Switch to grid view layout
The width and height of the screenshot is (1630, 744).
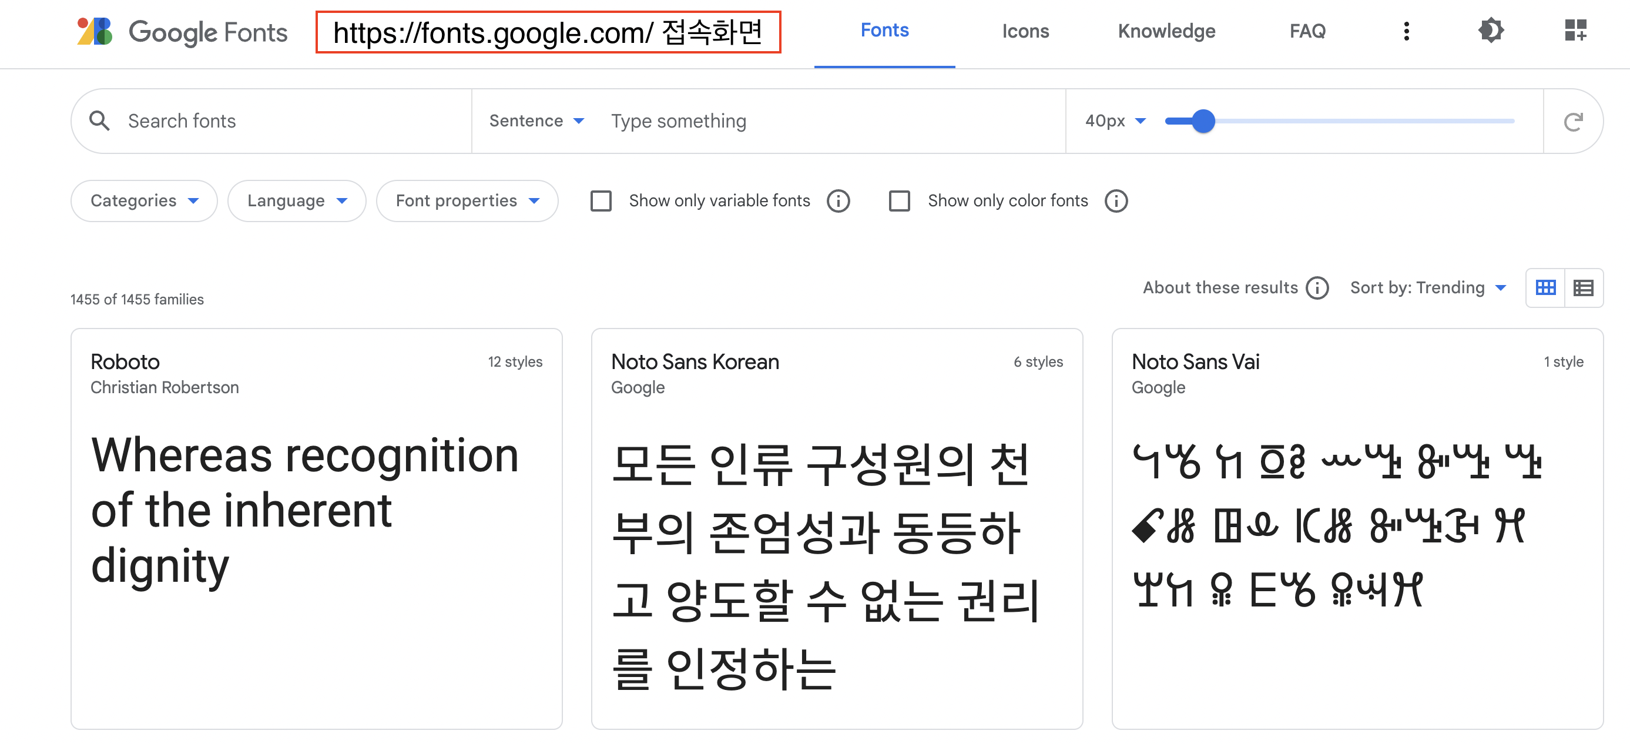1545,288
